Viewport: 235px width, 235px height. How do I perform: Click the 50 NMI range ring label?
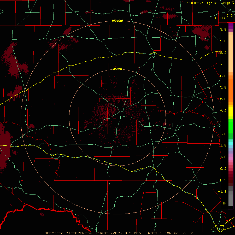pos(117,69)
